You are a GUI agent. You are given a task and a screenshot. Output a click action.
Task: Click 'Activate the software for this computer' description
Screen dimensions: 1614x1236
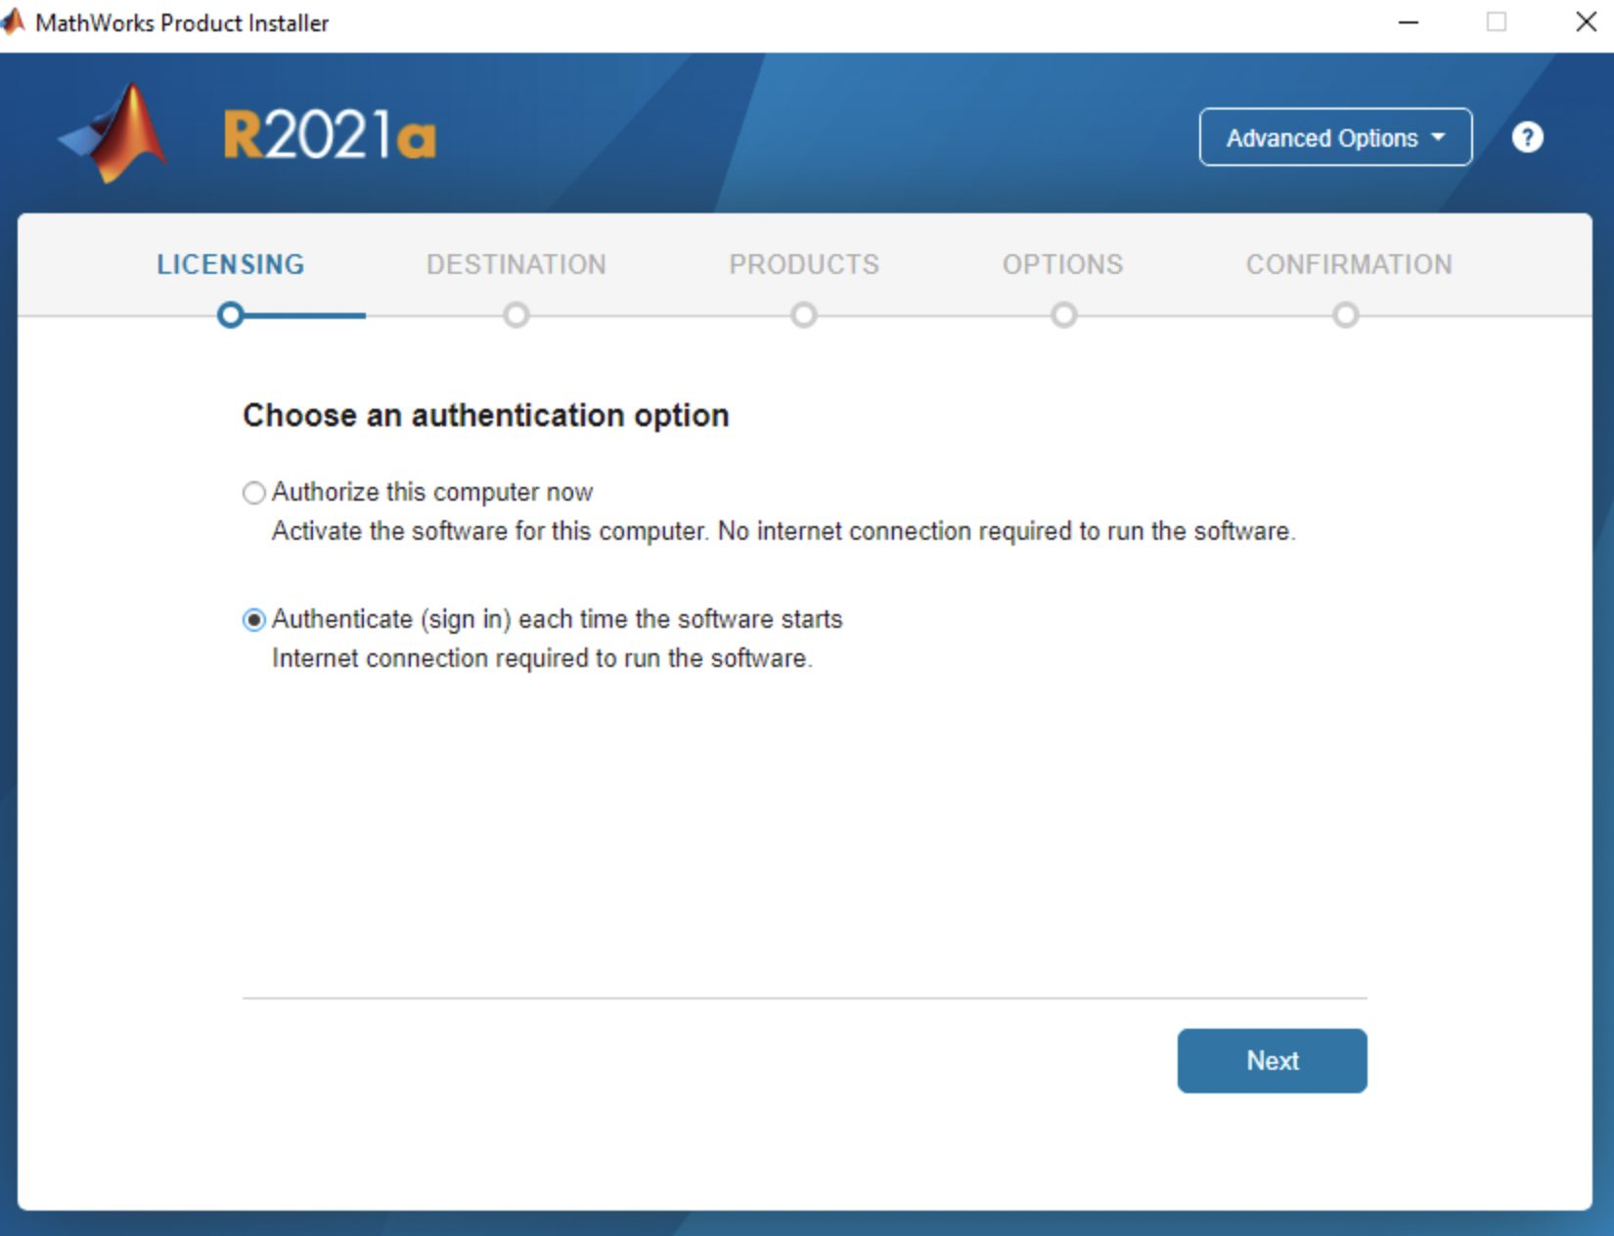[784, 531]
